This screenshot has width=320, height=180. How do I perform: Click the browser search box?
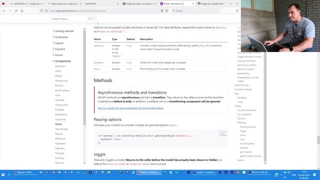pos(196,10)
